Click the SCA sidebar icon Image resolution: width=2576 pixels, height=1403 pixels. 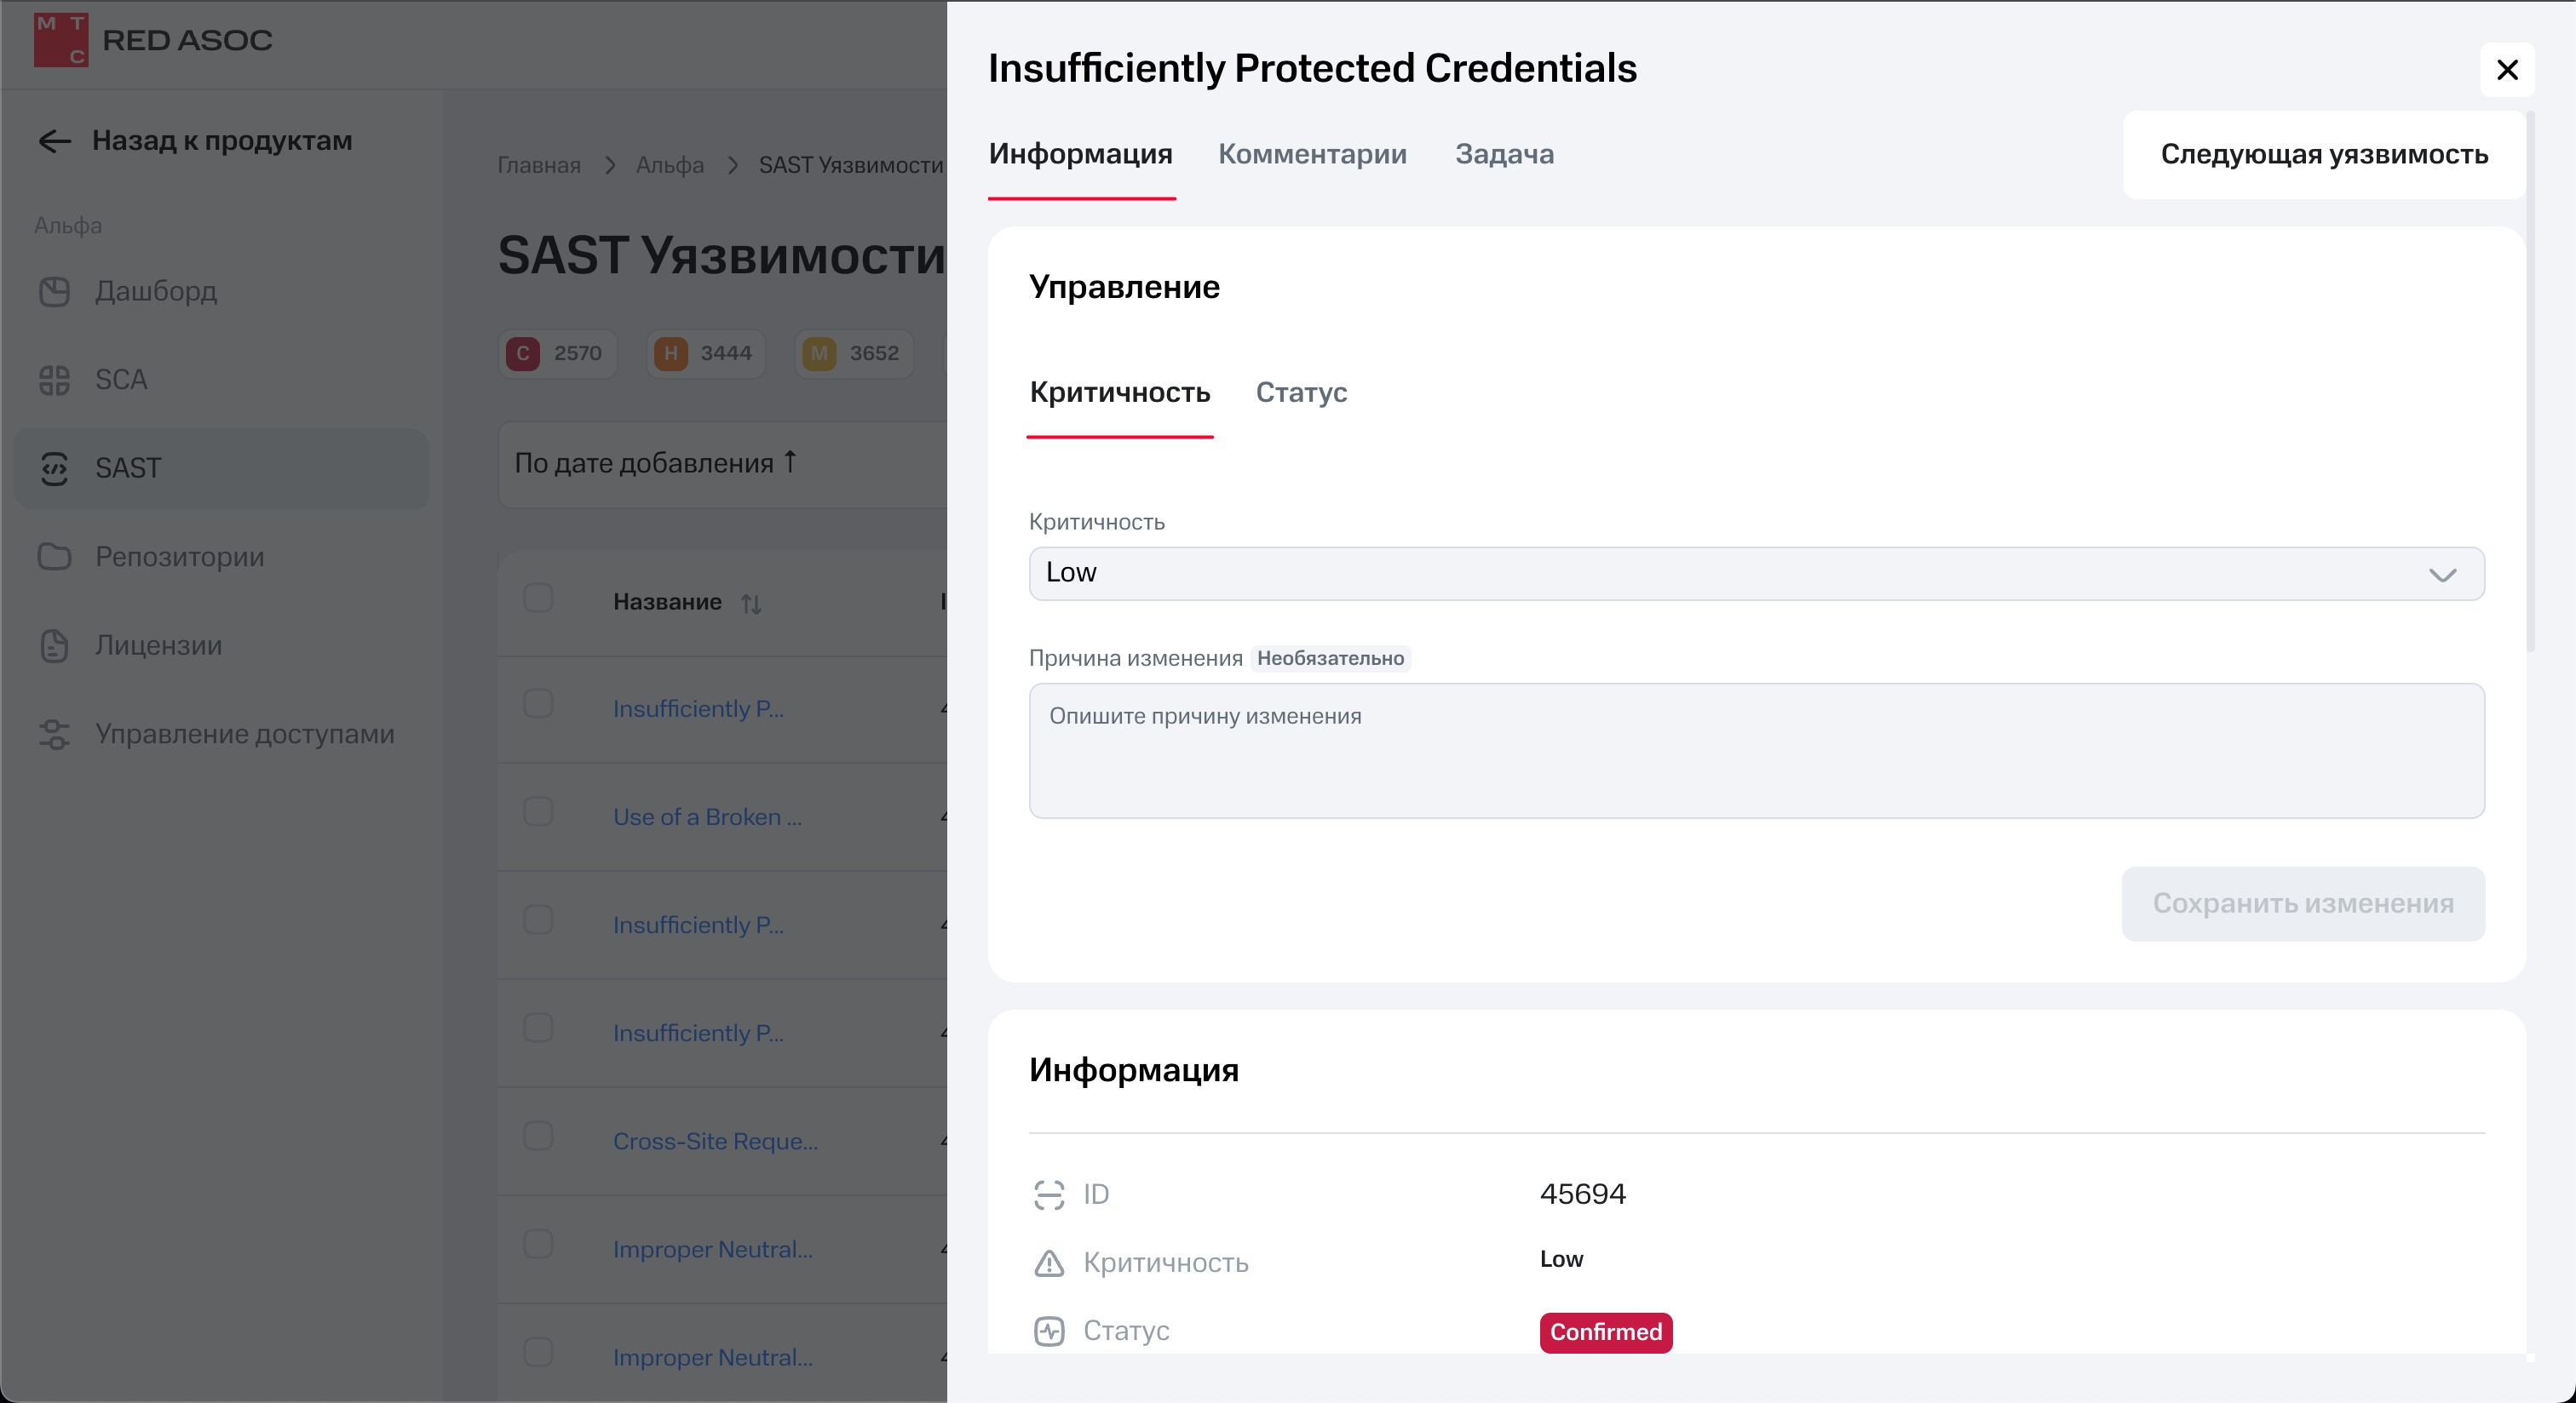(x=54, y=380)
